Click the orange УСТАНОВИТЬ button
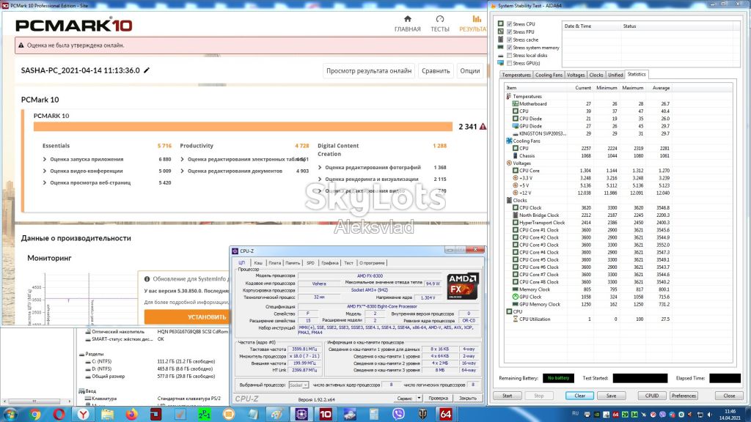Screen dimensions: 751x422 click(x=187, y=316)
